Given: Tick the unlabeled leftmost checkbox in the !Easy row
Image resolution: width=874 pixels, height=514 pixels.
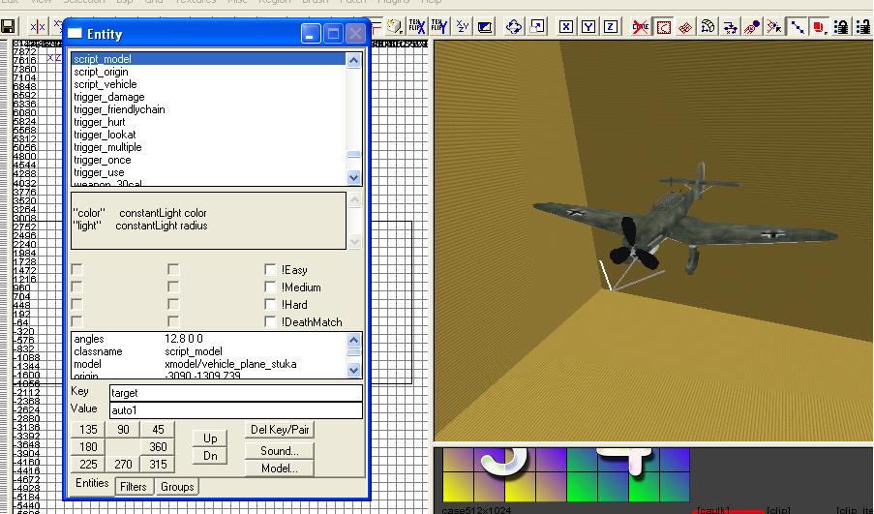Looking at the screenshot, I should [x=76, y=270].
